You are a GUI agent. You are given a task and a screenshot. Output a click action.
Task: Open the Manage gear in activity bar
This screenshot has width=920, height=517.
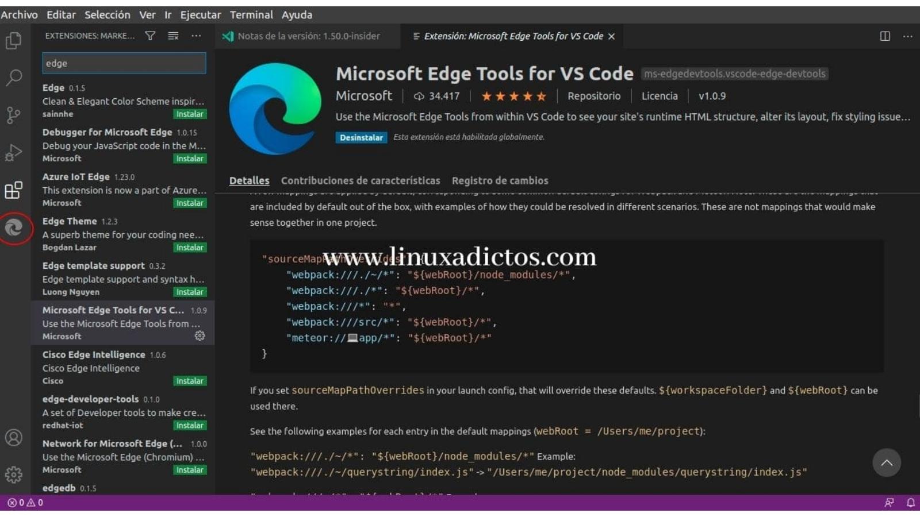point(14,474)
